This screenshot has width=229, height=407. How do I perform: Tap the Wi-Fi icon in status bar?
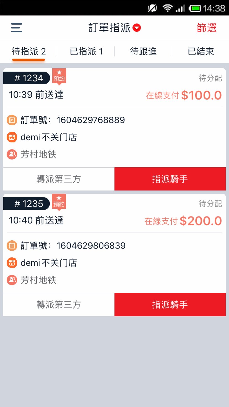pos(167,8)
